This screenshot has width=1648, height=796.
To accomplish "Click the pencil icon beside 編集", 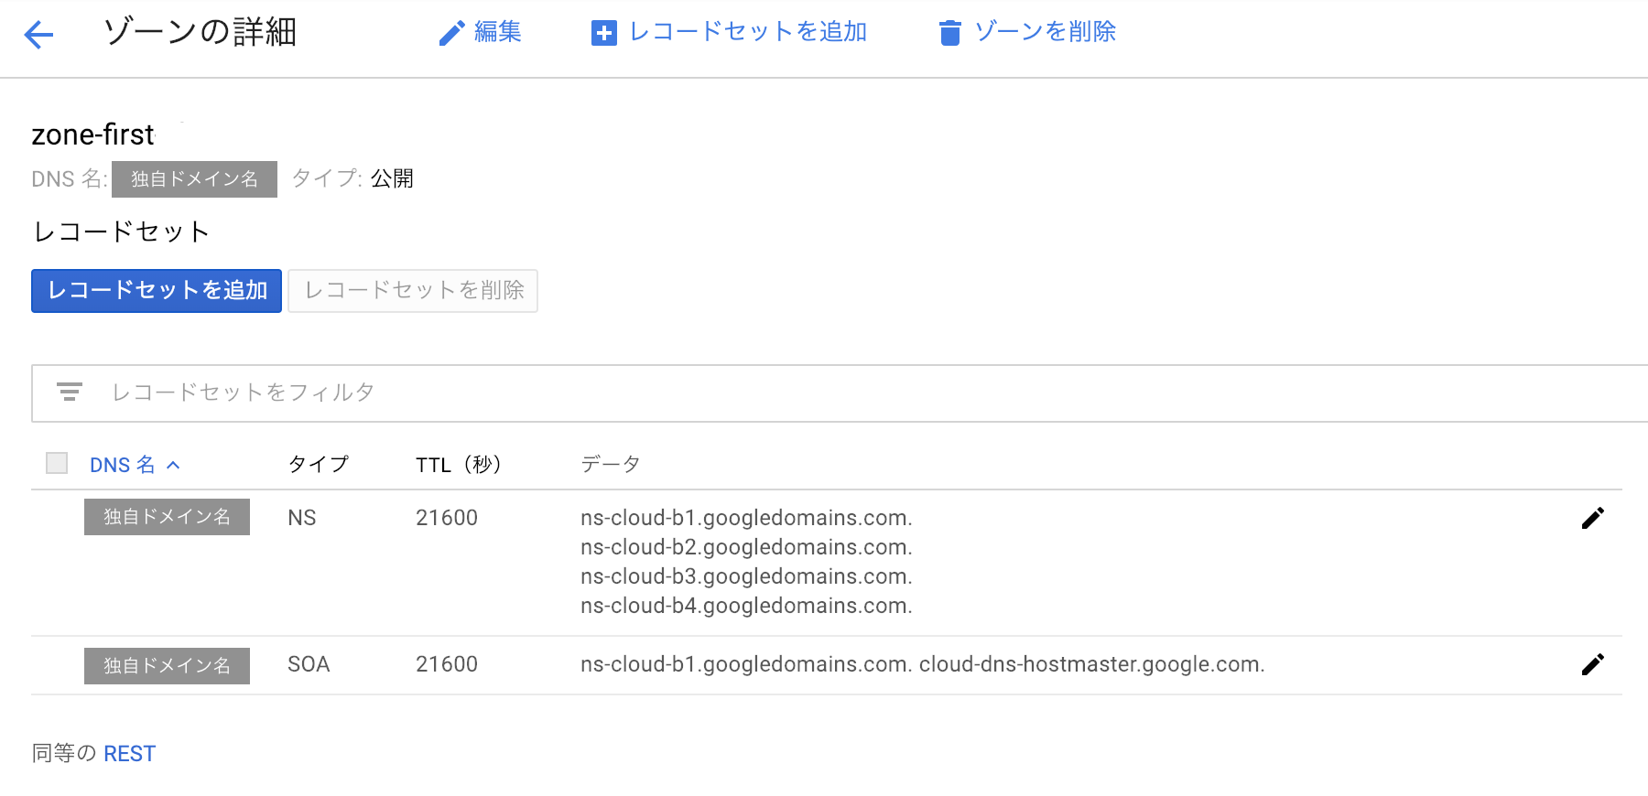I will click(452, 33).
